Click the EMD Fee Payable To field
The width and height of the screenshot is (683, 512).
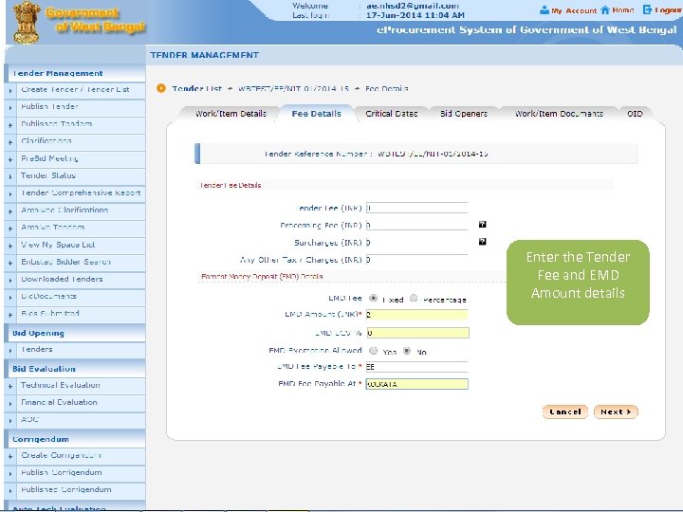point(416,367)
